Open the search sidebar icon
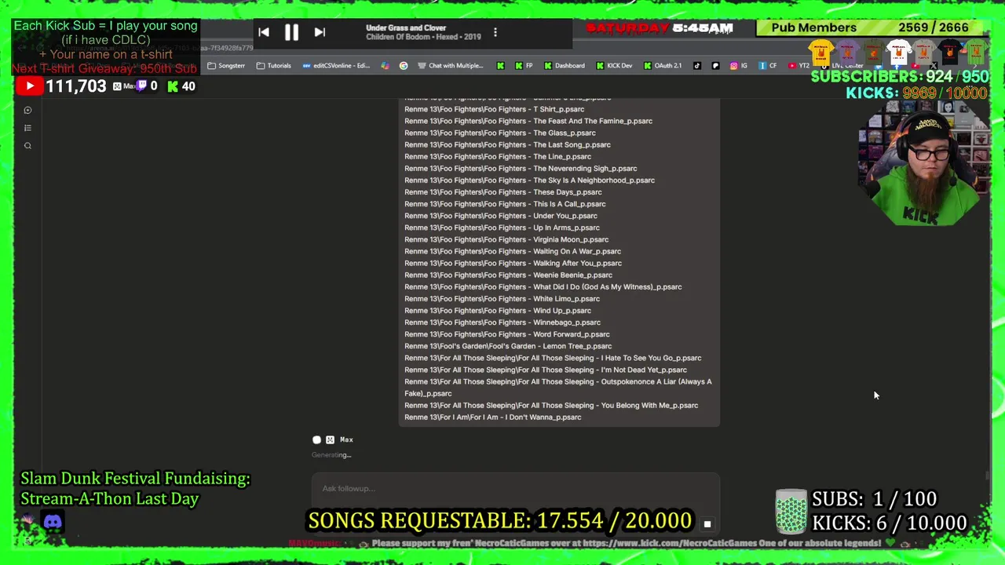 click(27, 146)
